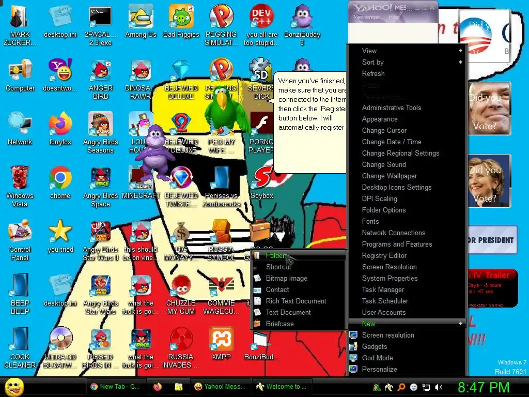Click the 8:47 PM clock

coord(484,387)
